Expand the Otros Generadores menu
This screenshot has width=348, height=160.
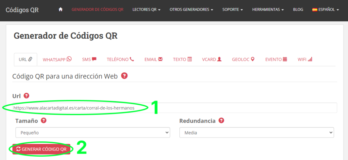coord(191,10)
